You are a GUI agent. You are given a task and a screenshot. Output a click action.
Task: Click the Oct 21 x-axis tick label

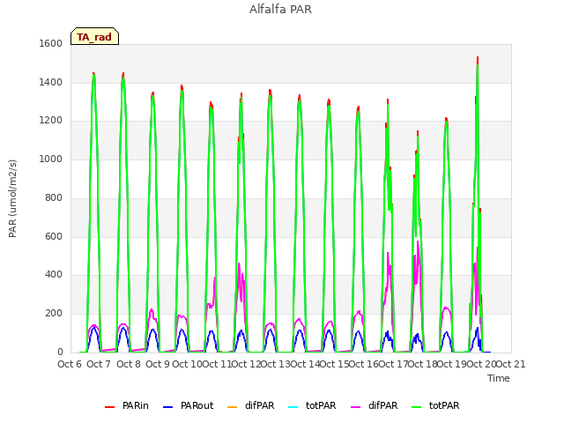pos(511,364)
